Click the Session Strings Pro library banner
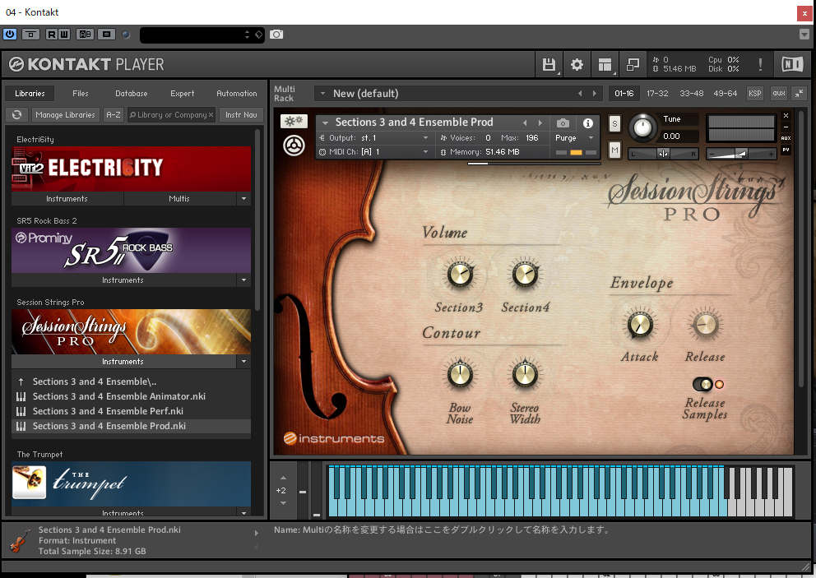The width and height of the screenshot is (816, 578). tap(131, 332)
